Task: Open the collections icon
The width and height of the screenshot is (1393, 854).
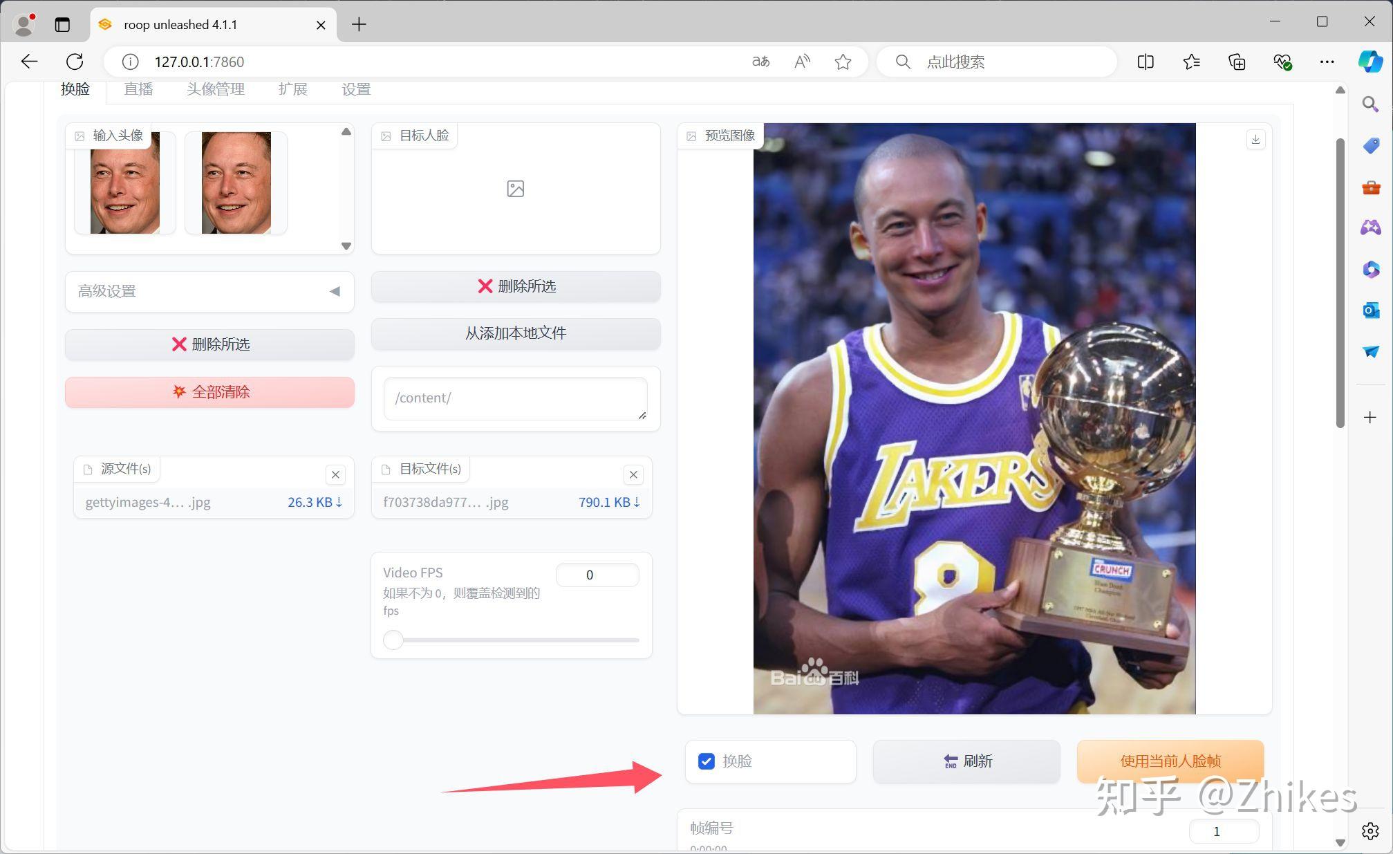Action: [x=1237, y=62]
